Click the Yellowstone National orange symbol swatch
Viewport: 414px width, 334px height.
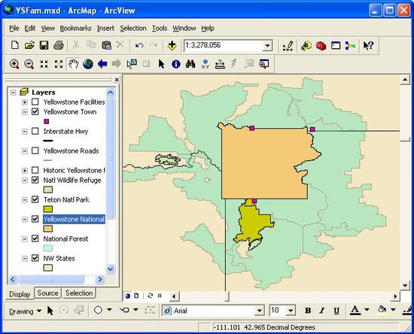click(x=47, y=229)
